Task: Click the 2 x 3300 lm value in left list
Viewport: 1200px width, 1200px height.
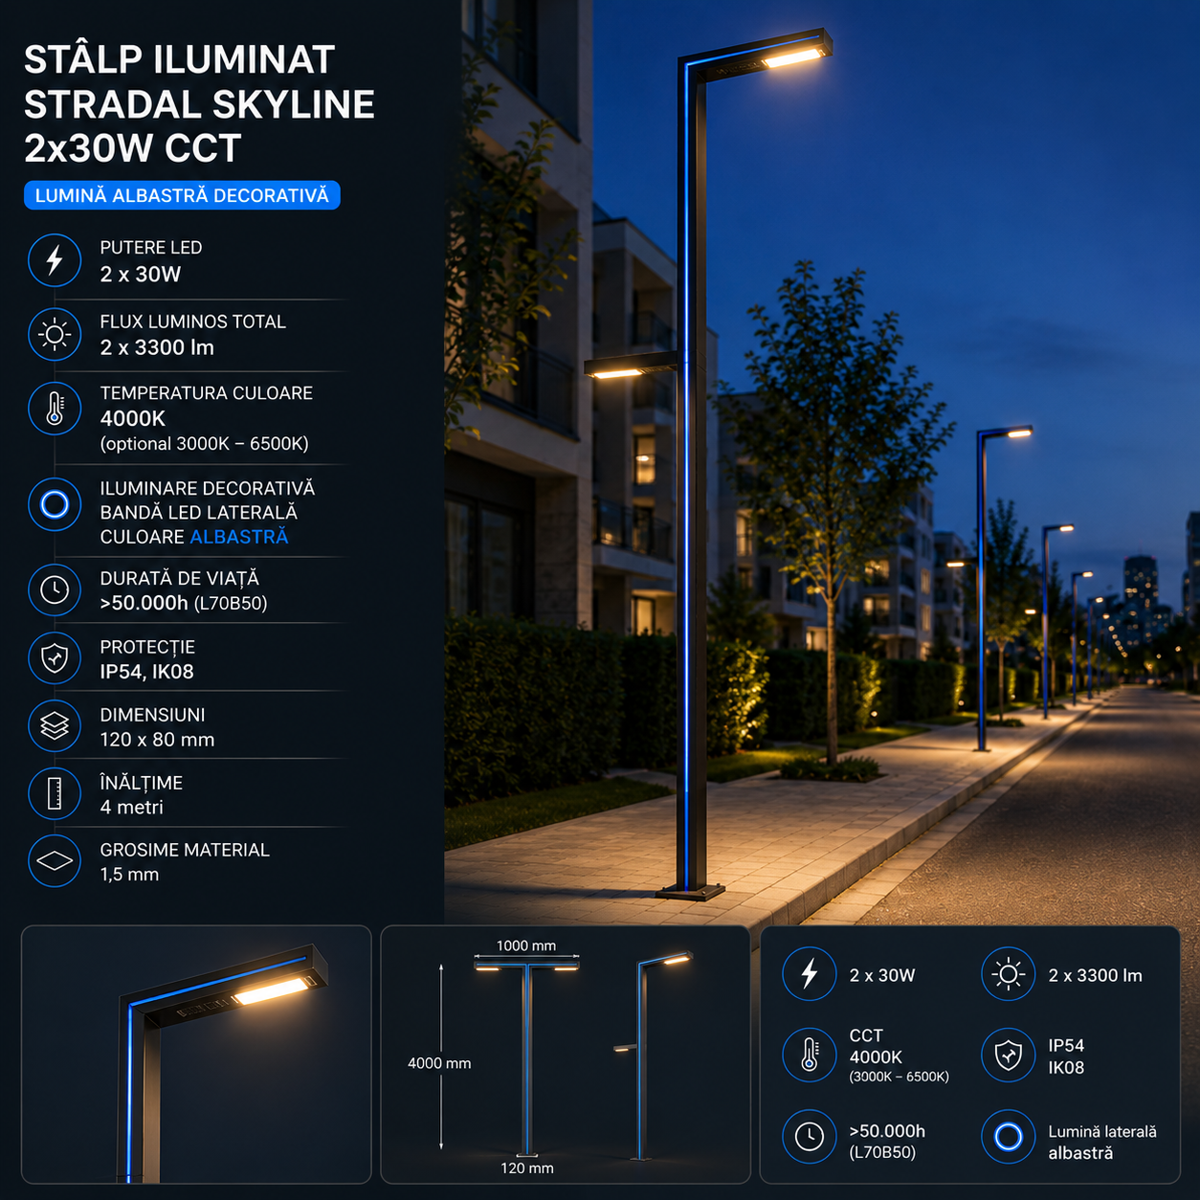Action: click(157, 347)
